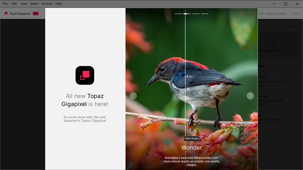Select the fourth slide indicator dash
This screenshot has width=303, height=170.
coord(205,14)
